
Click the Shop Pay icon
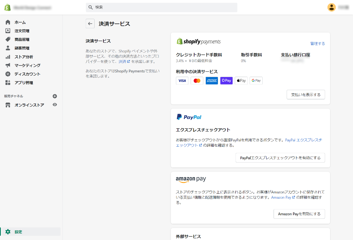pos(227,81)
